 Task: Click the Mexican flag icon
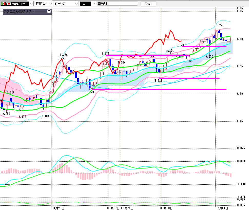3,4
